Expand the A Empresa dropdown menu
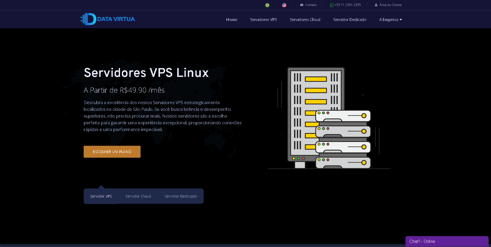 (x=388, y=20)
